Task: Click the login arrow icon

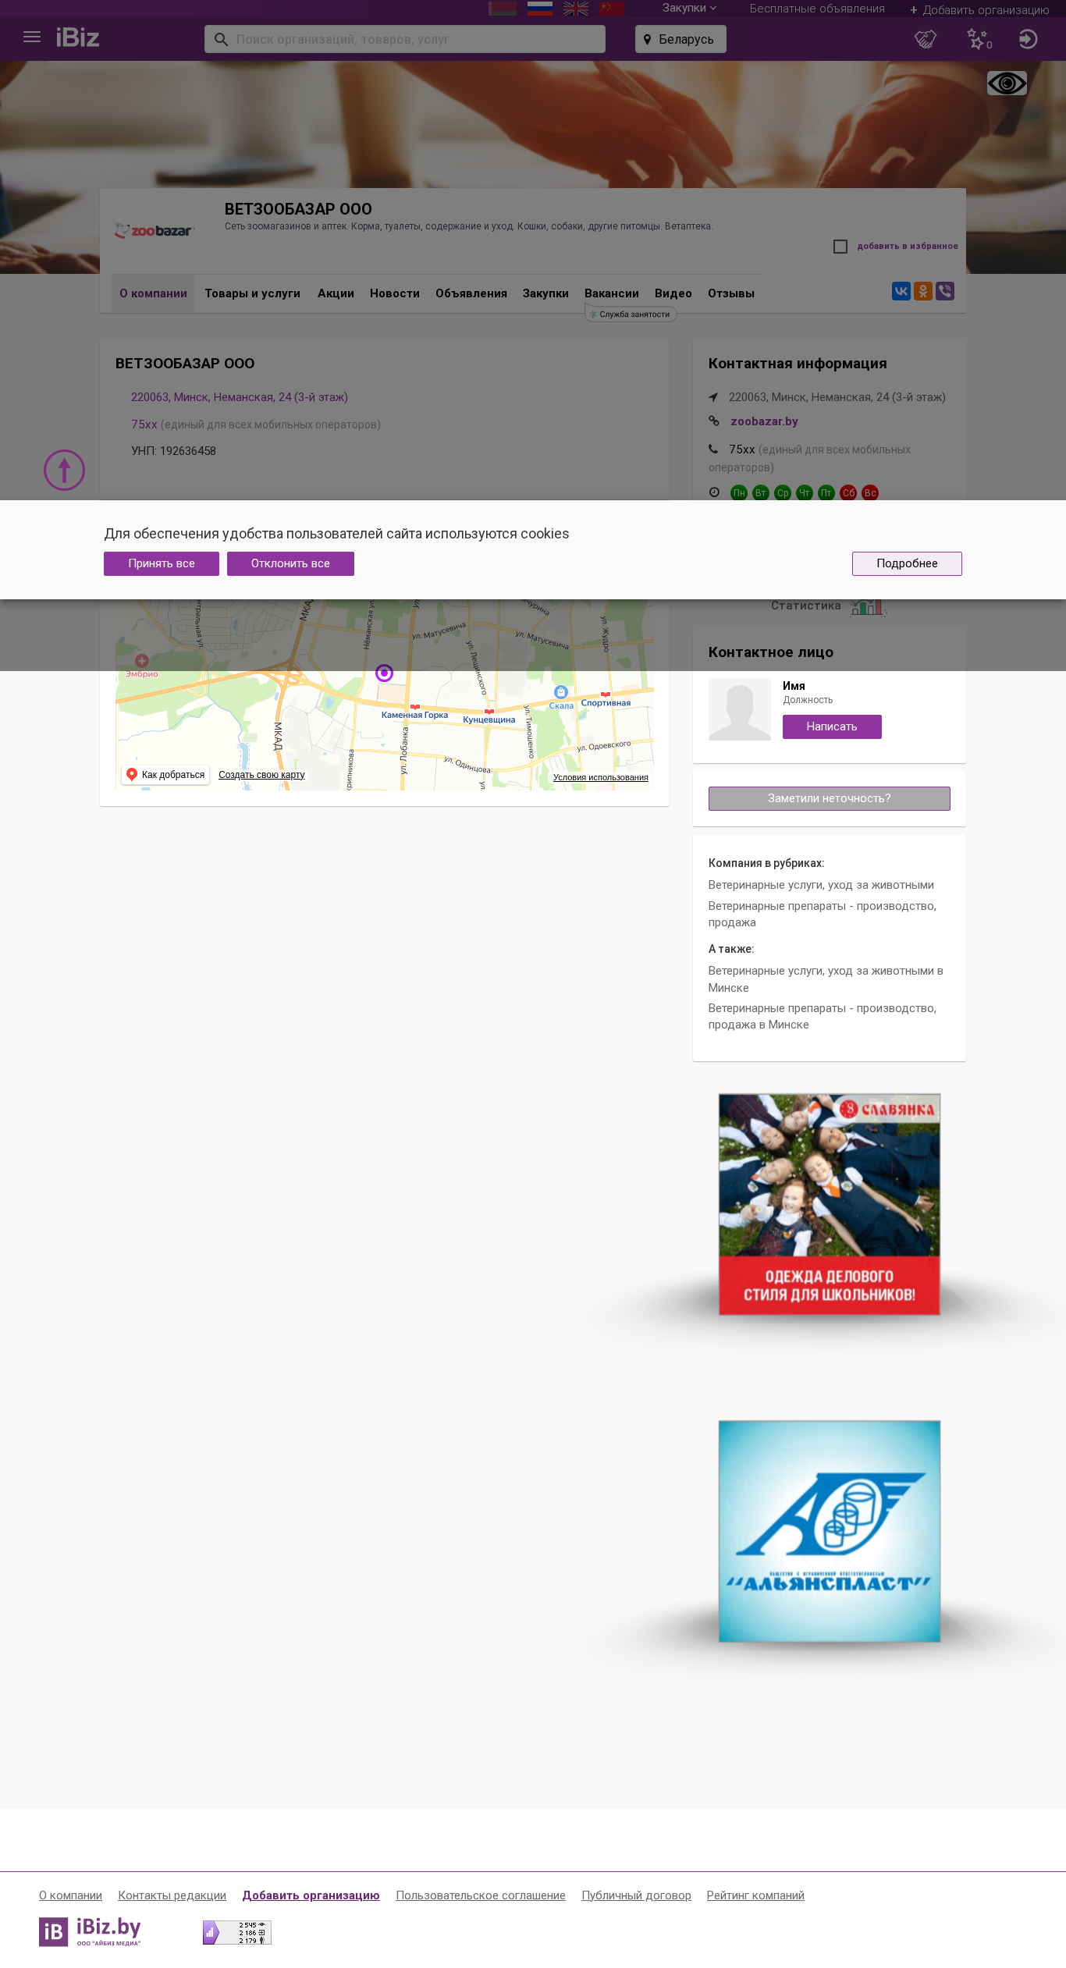Action: tap(1029, 39)
